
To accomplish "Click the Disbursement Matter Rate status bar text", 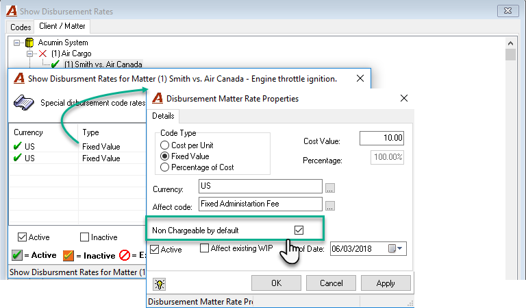I will 200,302.
